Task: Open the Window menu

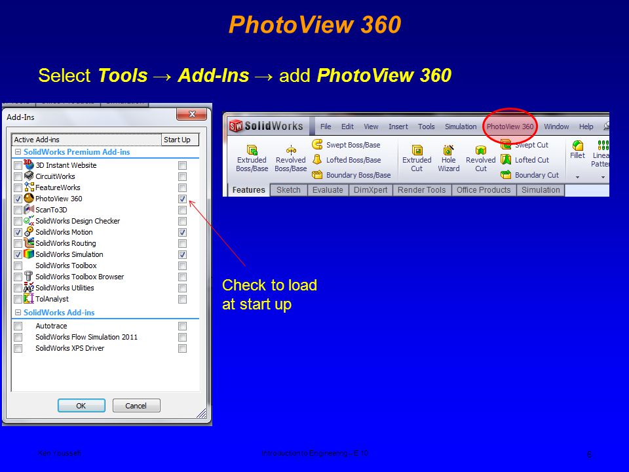Action: pos(556,127)
